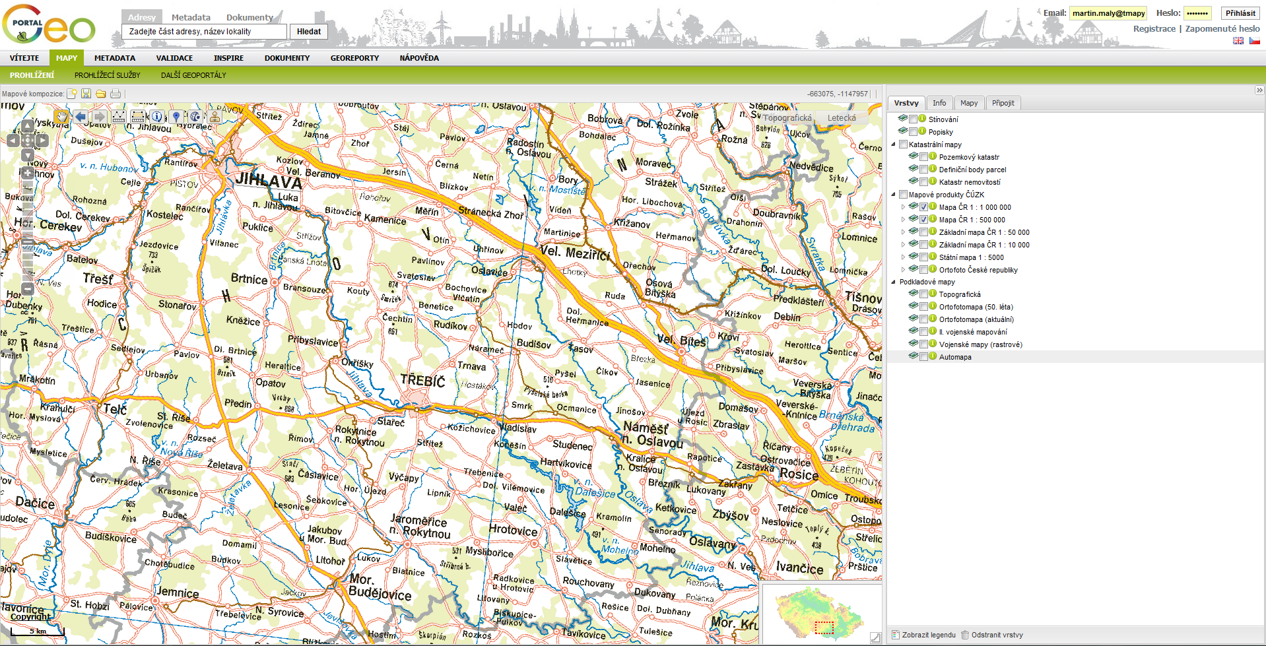The image size is (1266, 646).
Task: Enable the Topografická base layer
Action: [x=923, y=294]
